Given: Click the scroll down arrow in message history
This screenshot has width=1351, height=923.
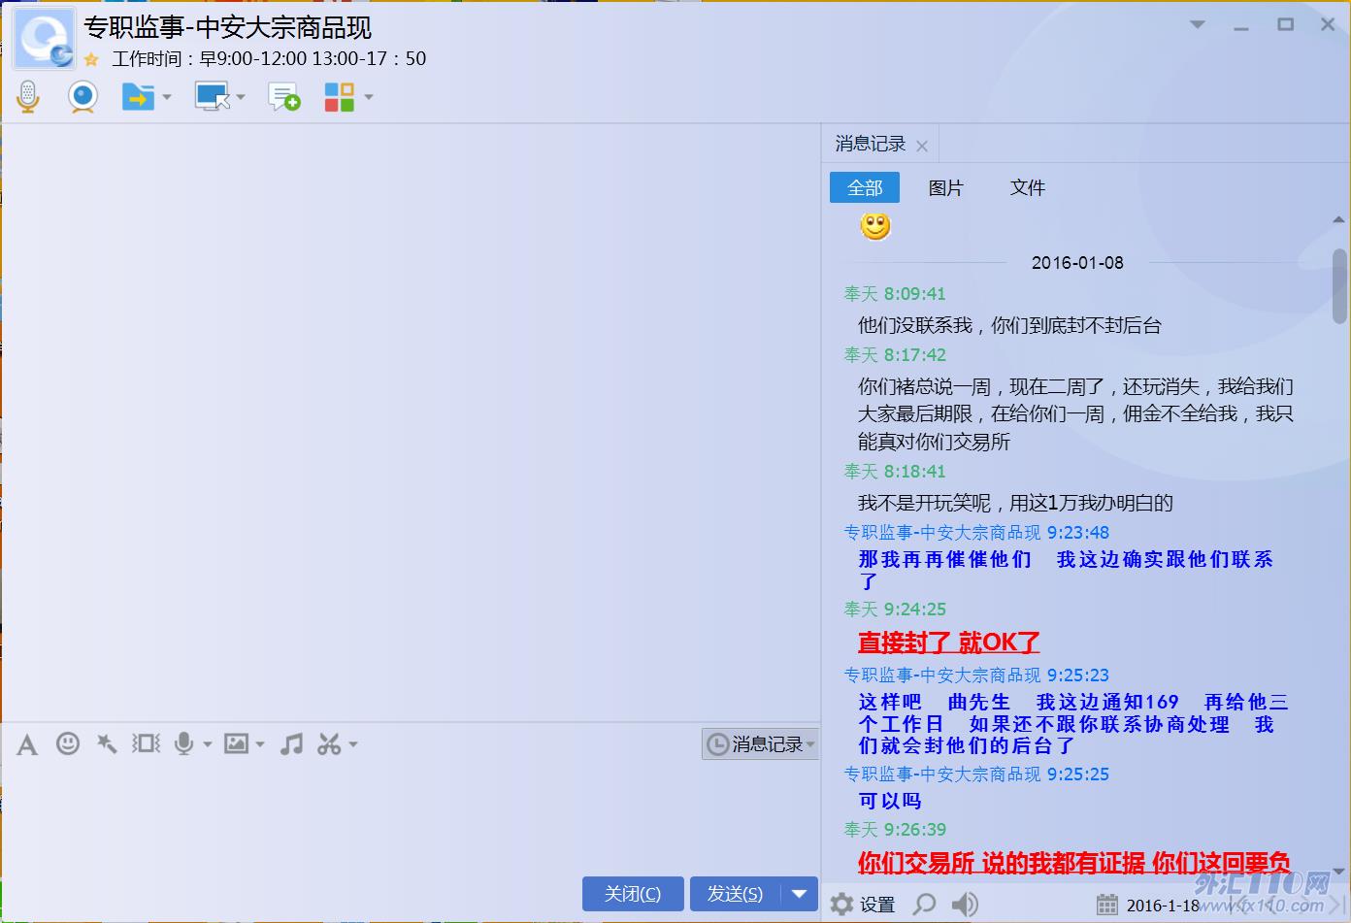Looking at the screenshot, I should click(1339, 871).
